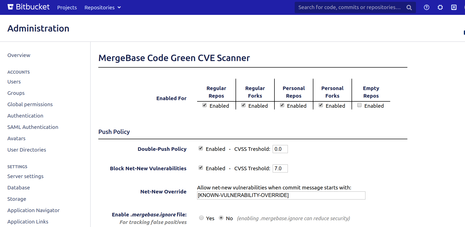Click the search magnifier icon
The height and width of the screenshot is (227, 465).
pyautogui.click(x=409, y=8)
